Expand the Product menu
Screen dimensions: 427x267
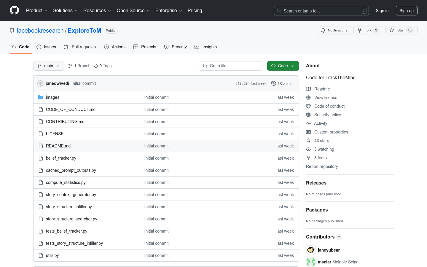tap(37, 10)
